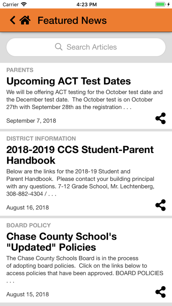The height and width of the screenshot is (306, 172).
Task: Tap the Wi-Fi icon in status bar
Action: [x=24, y=4]
